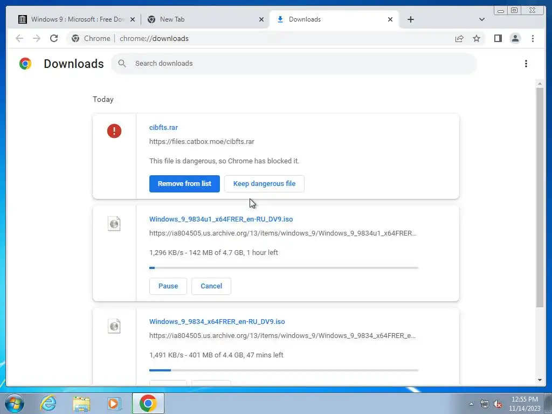
Task: Open the clock showing 12:55 PM
Action: point(525,404)
